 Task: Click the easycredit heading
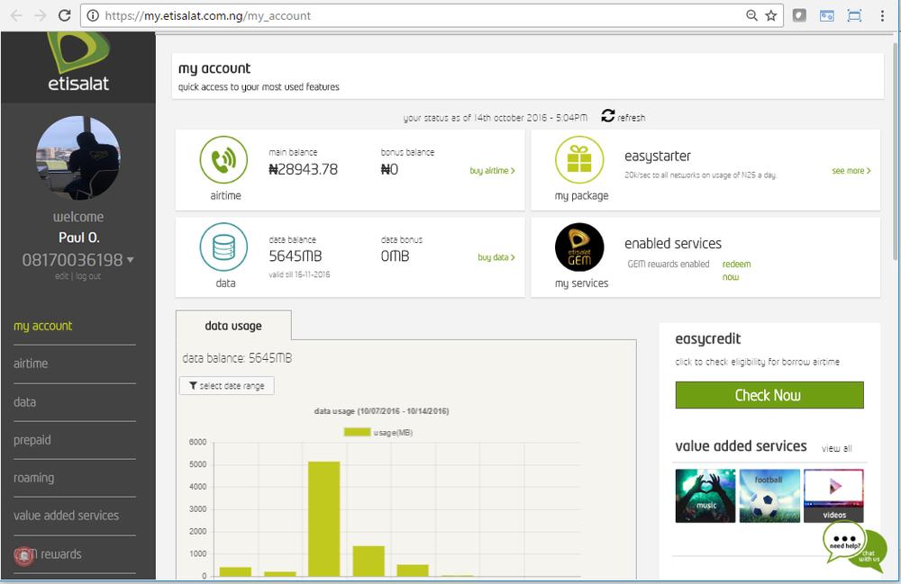[708, 339]
